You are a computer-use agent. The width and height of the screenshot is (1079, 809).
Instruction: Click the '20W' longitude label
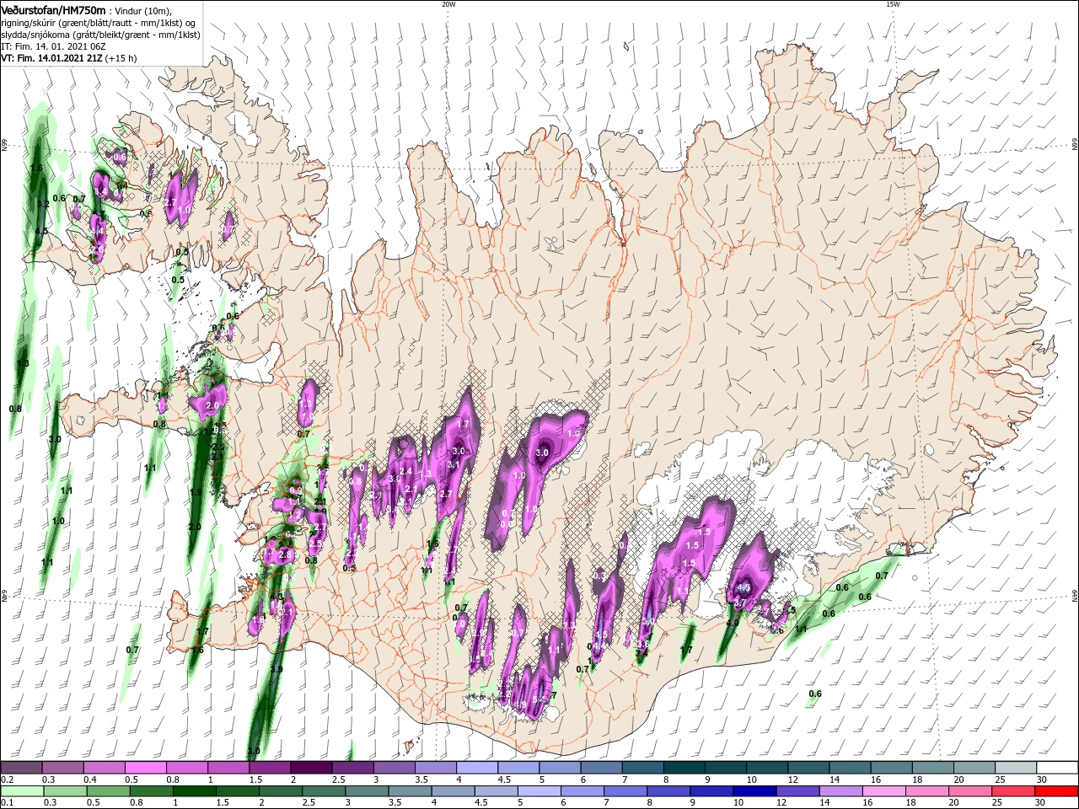pyautogui.click(x=448, y=4)
